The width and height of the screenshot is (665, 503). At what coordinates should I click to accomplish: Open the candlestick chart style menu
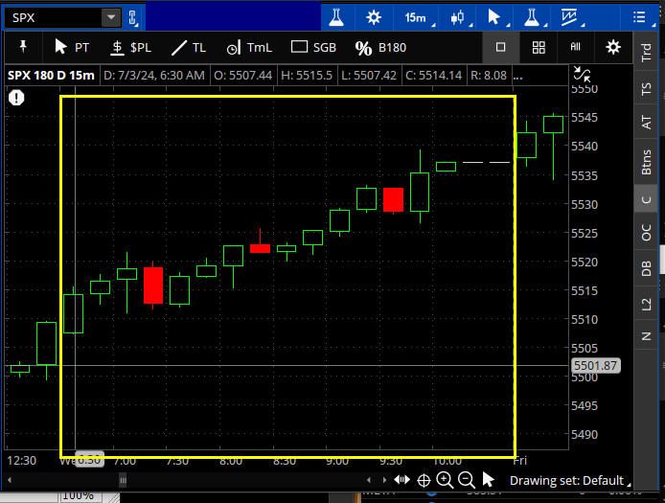(x=457, y=17)
